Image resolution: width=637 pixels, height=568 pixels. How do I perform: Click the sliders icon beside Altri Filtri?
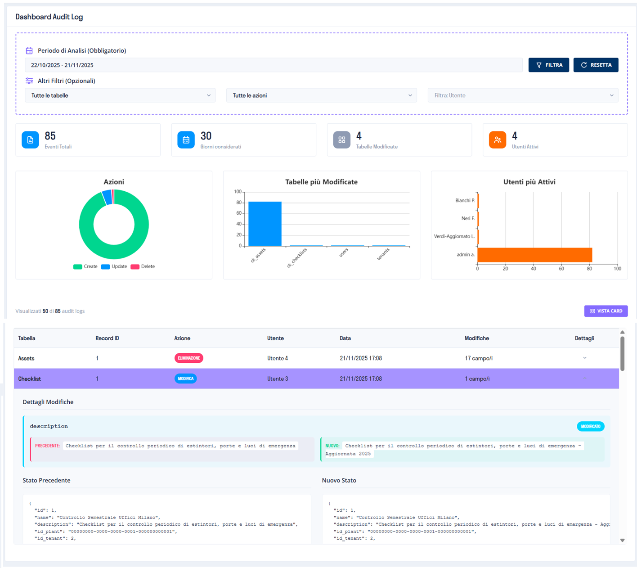coord(29,81)
